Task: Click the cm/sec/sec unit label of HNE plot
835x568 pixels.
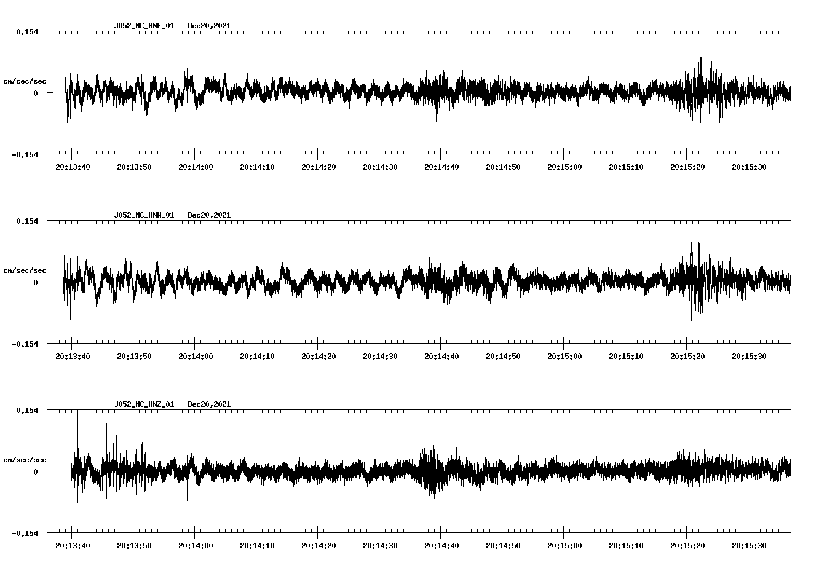Action: click(x=25, y=81)
